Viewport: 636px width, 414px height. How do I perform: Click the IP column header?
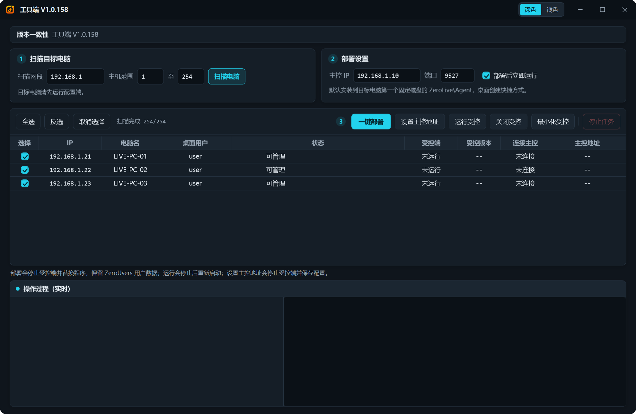point(70,143)
